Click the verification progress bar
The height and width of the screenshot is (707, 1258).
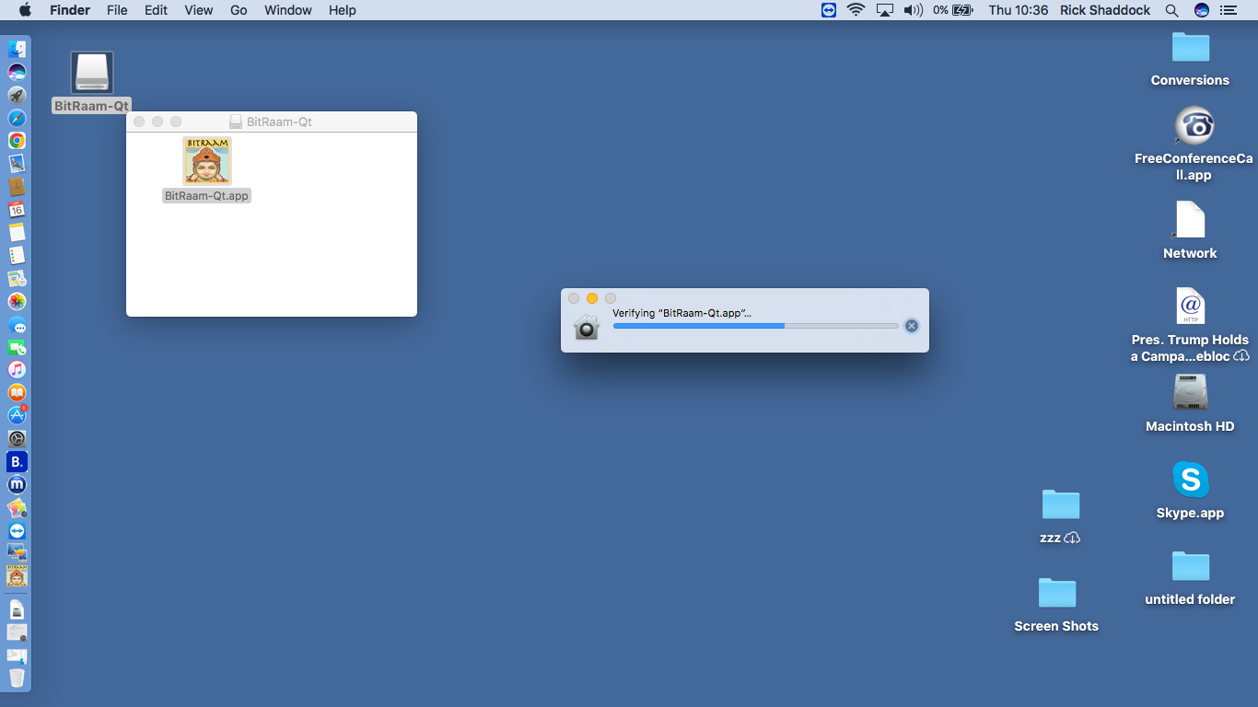(x=755, y=326)
